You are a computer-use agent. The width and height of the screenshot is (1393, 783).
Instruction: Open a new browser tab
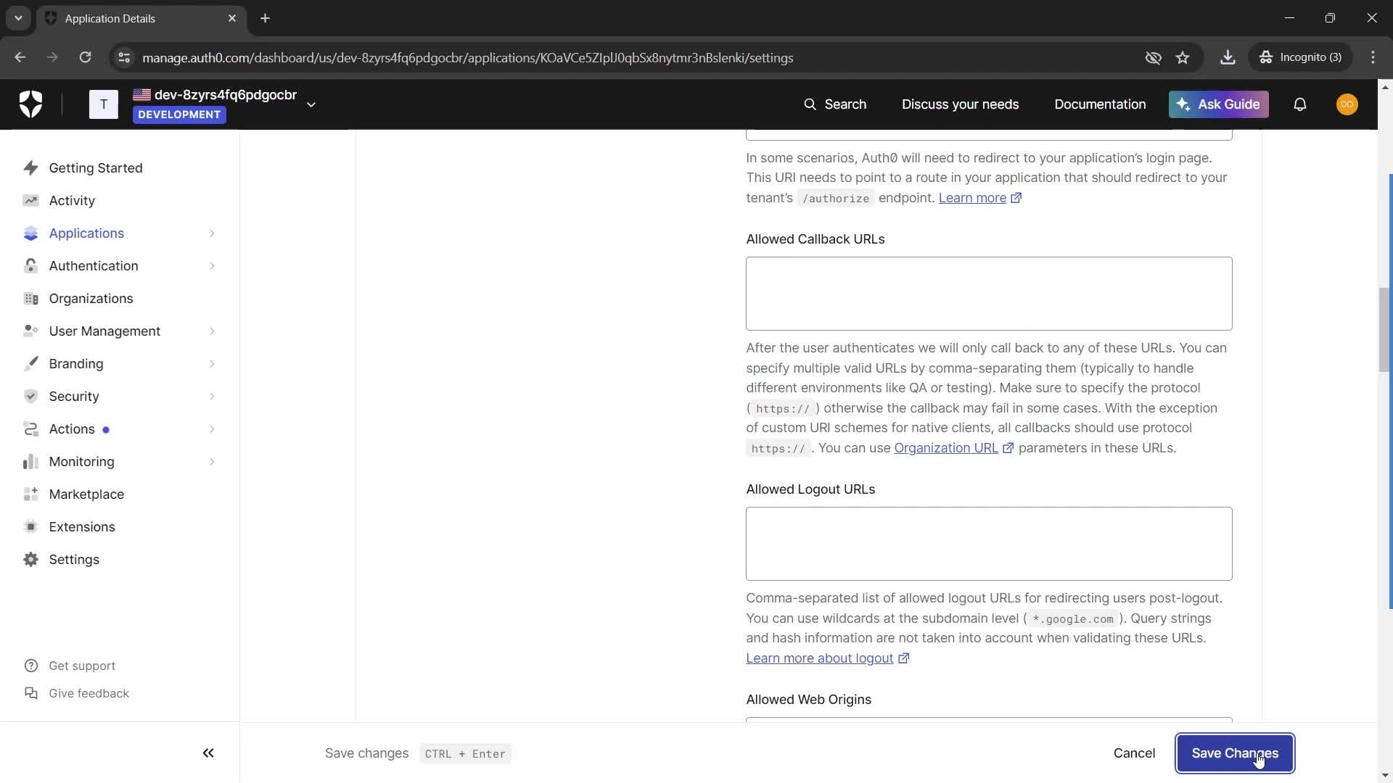coord(265,18)
